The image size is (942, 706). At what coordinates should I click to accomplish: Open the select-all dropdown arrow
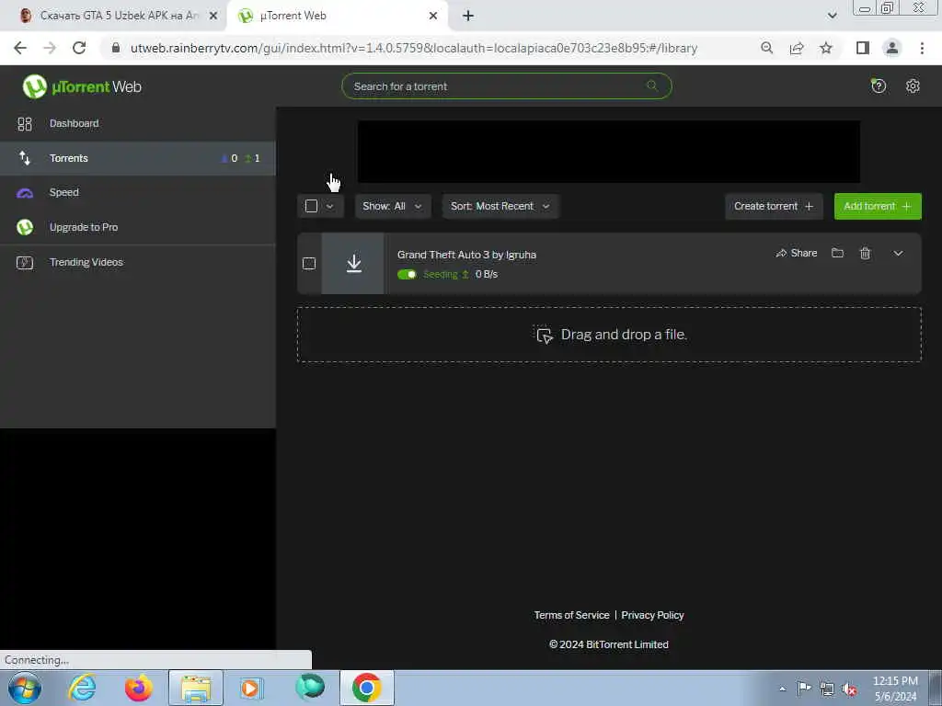330,206
